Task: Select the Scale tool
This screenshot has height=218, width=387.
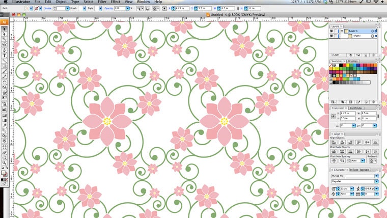Action: point(4,88)
